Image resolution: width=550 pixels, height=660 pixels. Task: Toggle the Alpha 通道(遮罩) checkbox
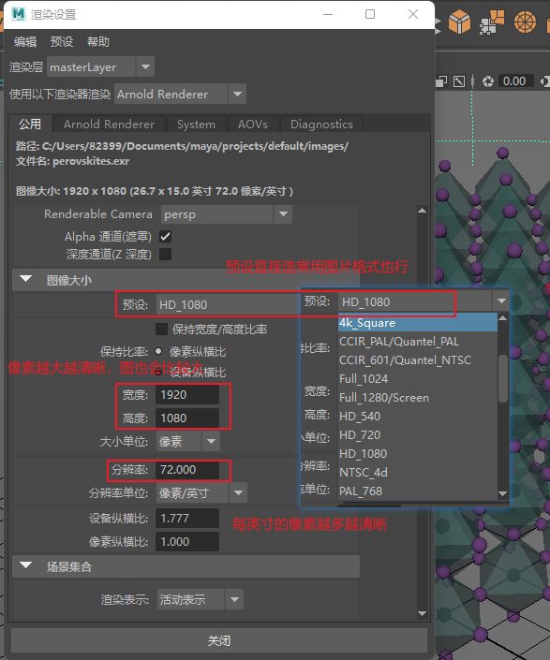(166, 237)
